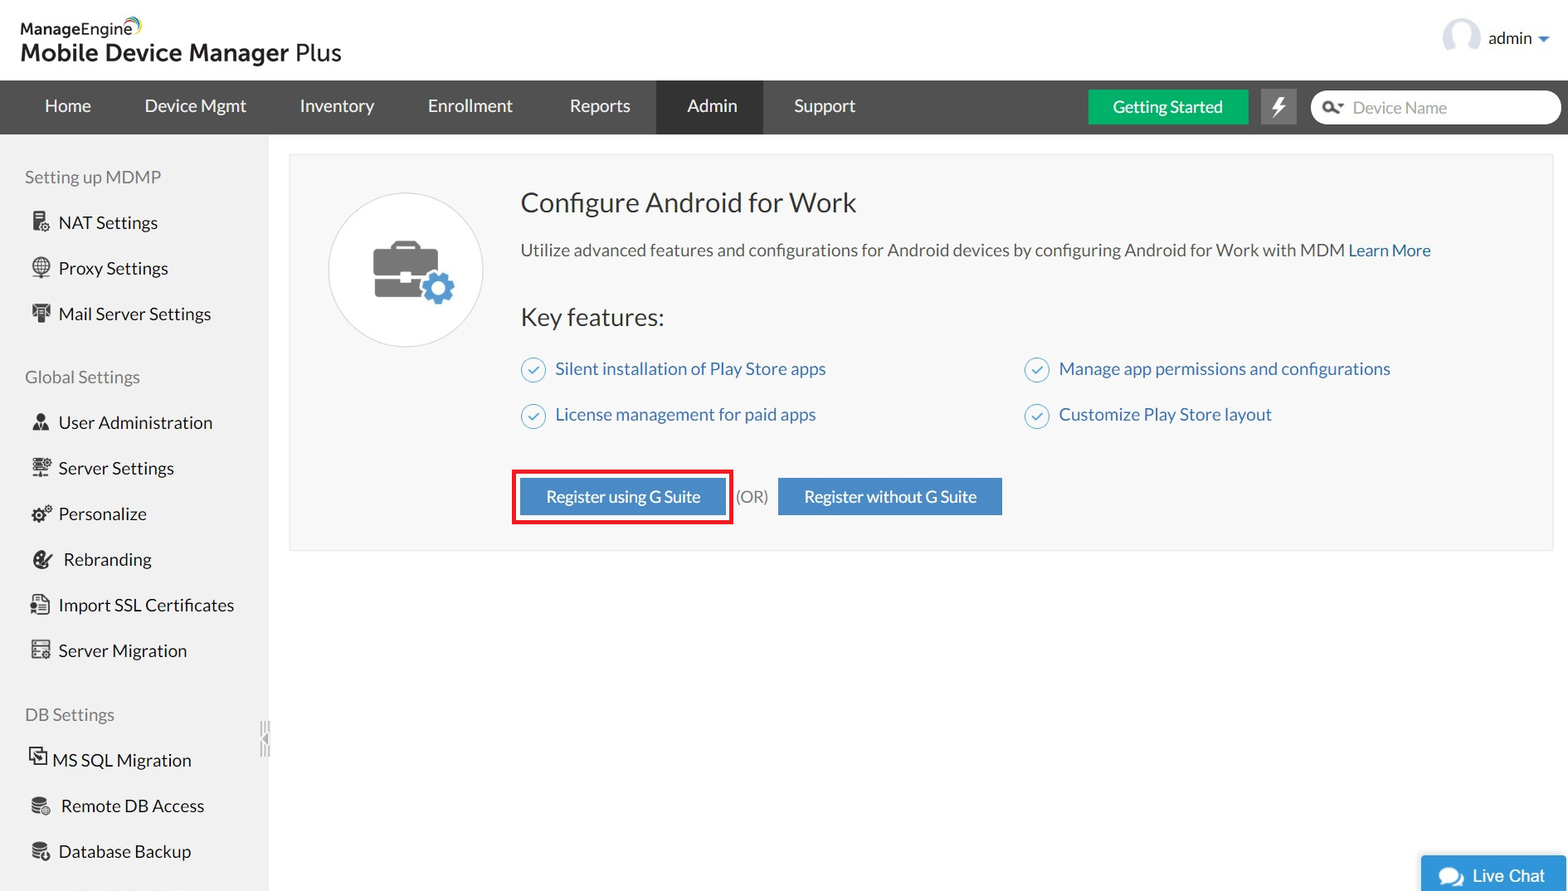Click the Mail Server Settings icon
The image size is (1568, 891).
(x=41, y=313)
